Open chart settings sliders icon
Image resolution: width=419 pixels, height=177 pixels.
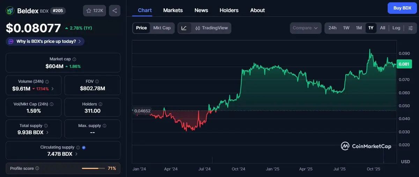pyautogui.click(x=411, y=28)
